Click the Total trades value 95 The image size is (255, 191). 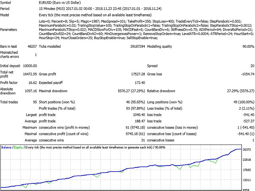coord(35,102)
